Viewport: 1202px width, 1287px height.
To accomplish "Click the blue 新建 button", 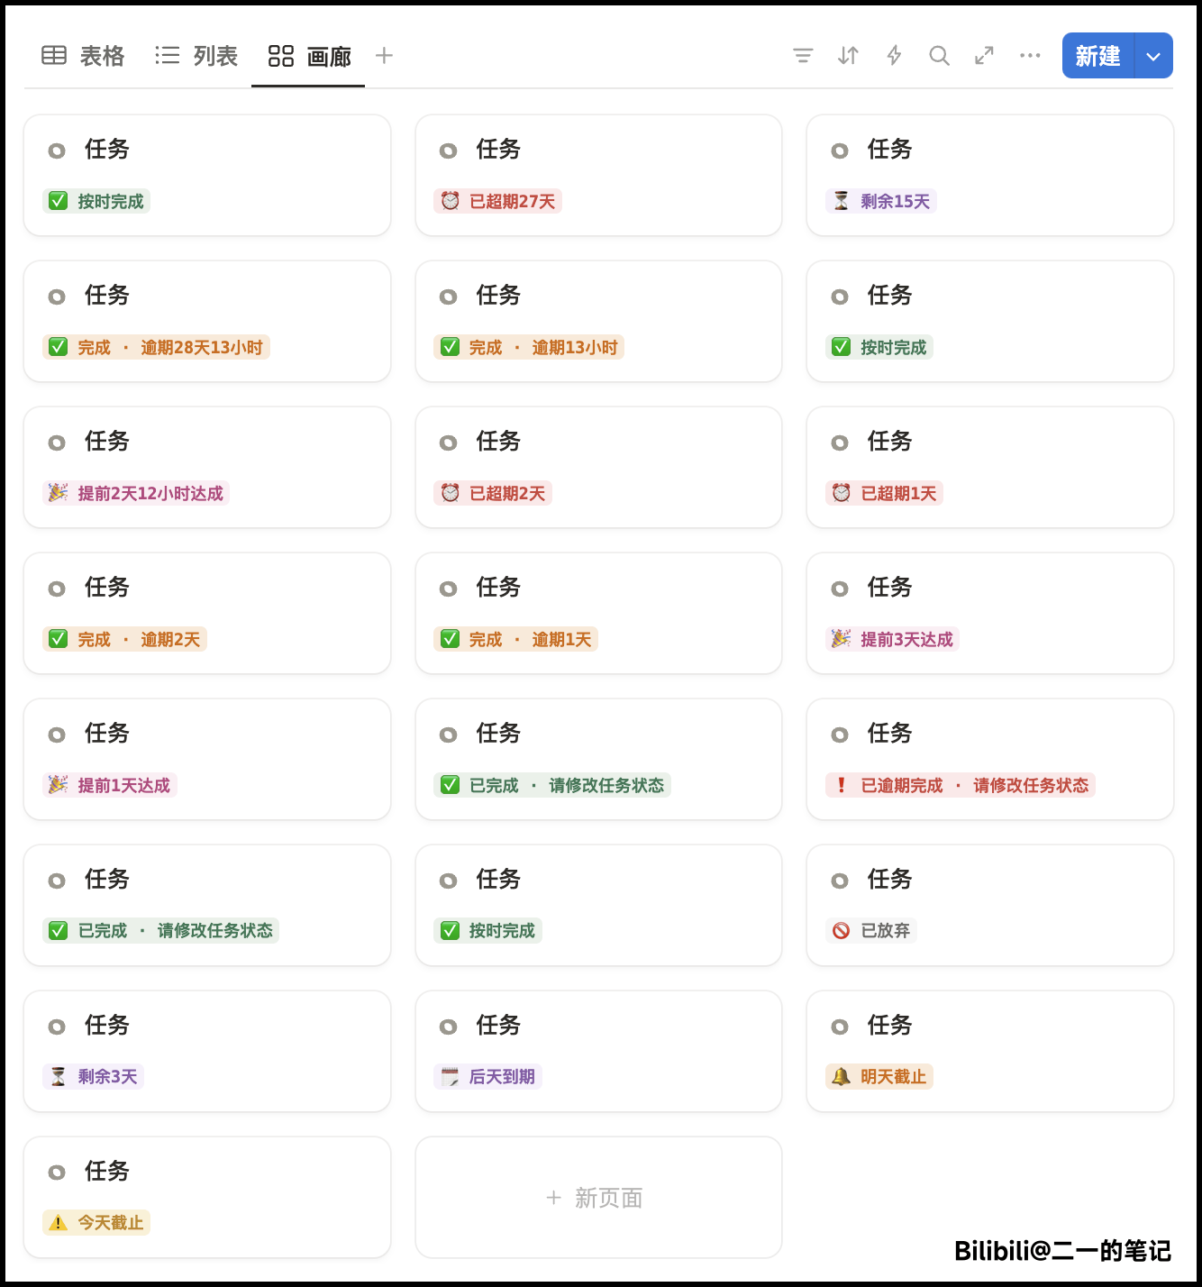I will tap(1097, 56).
